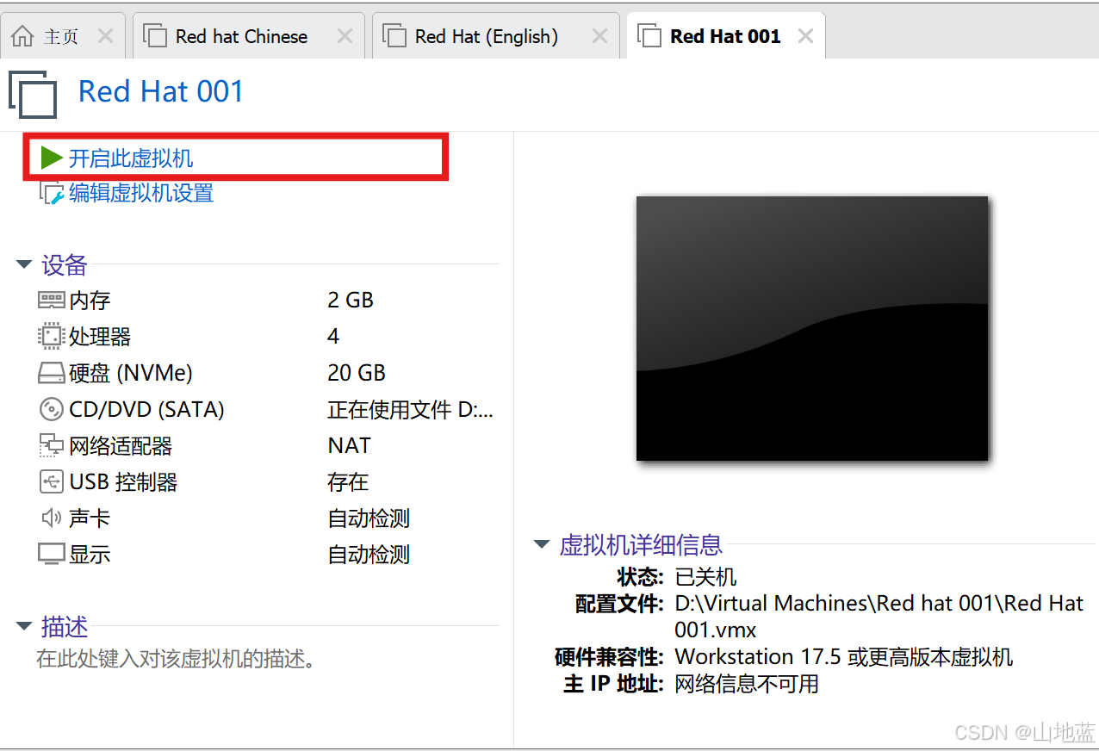Click the VM icon on Red Hat (English) tab
1099x751 pixels.
pyautogui.click(x=394, y=36)
